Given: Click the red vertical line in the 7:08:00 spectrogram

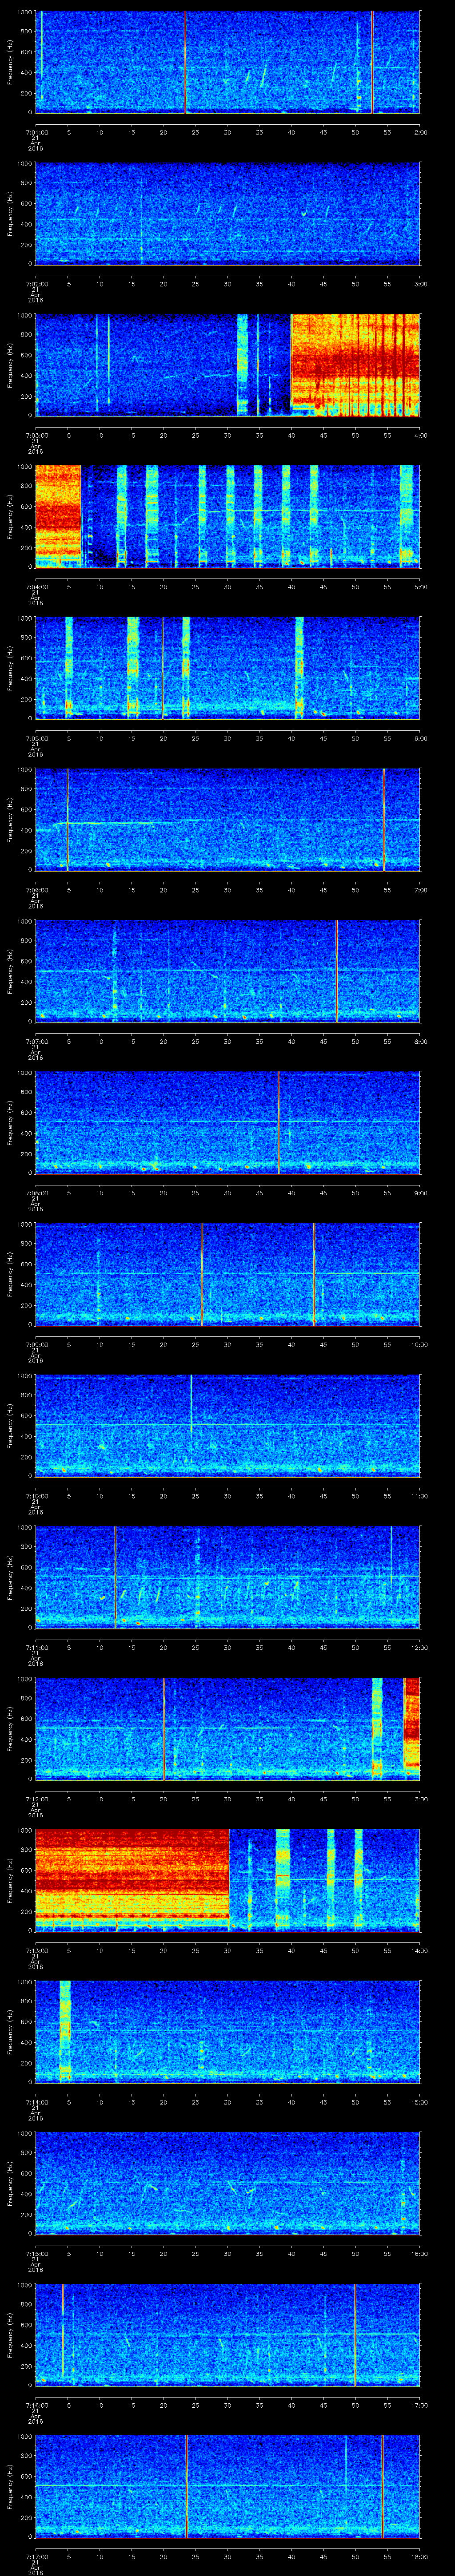Looking at the screenshot, I should [278, 1122].
